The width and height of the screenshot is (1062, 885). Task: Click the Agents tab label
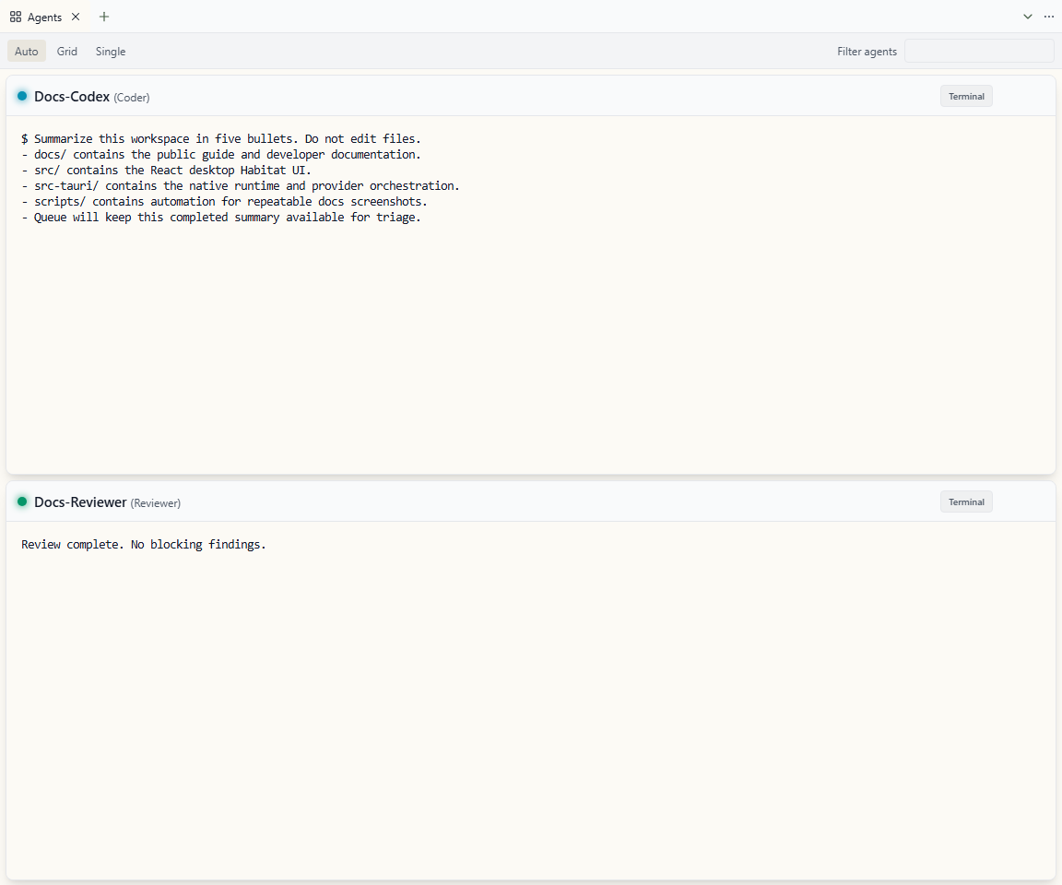click(44, 18)
